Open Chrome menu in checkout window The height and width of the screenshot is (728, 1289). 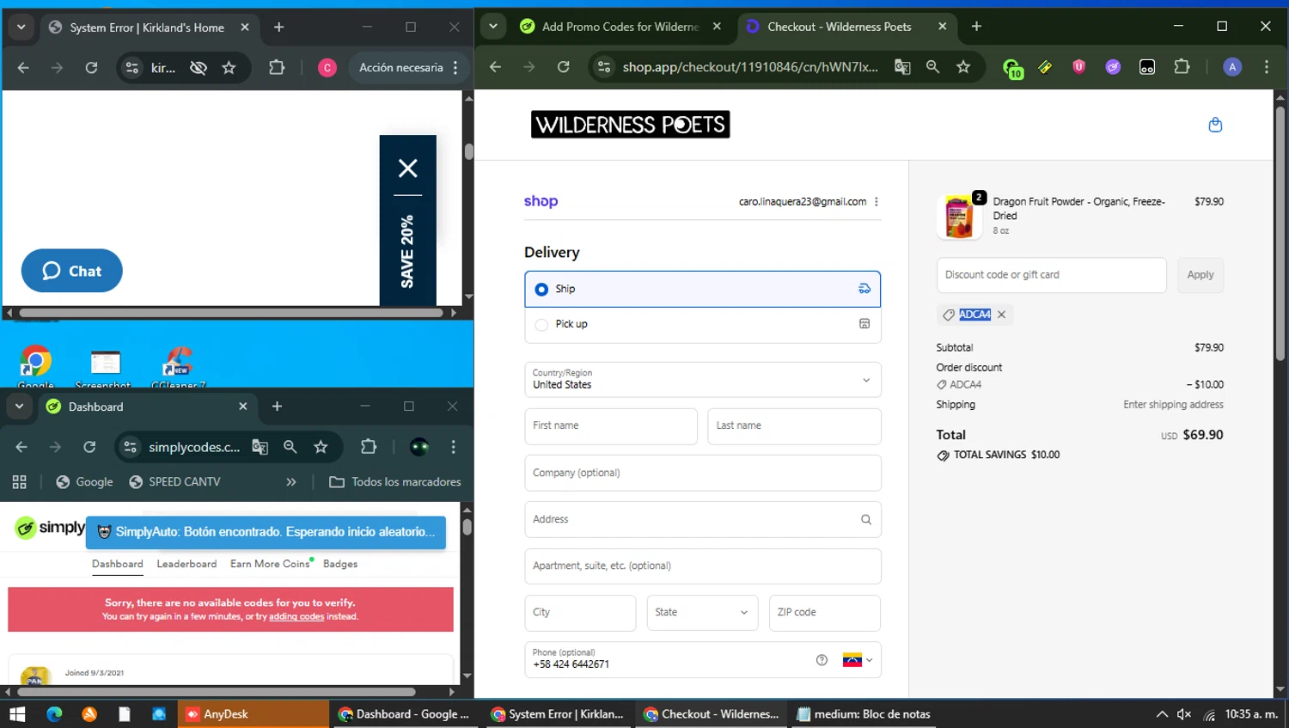(x=1267, y=67)
